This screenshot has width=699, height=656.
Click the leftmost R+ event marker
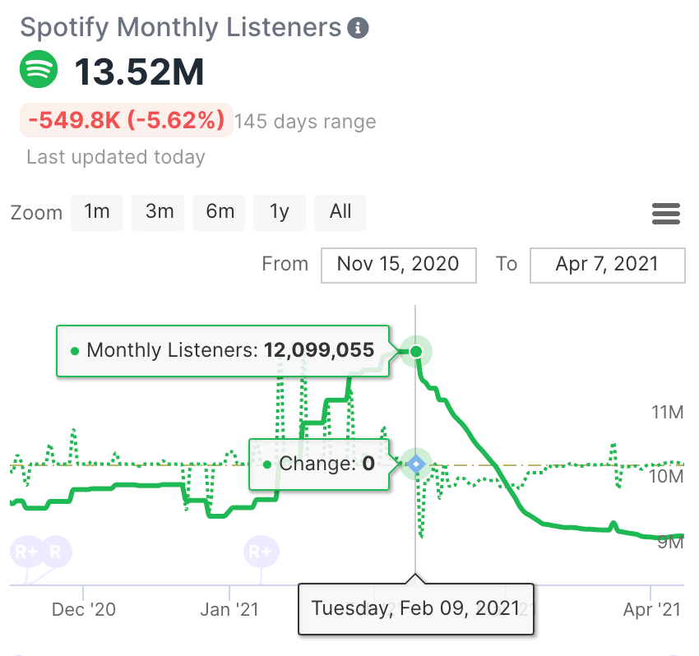click(x=25, y=551)
